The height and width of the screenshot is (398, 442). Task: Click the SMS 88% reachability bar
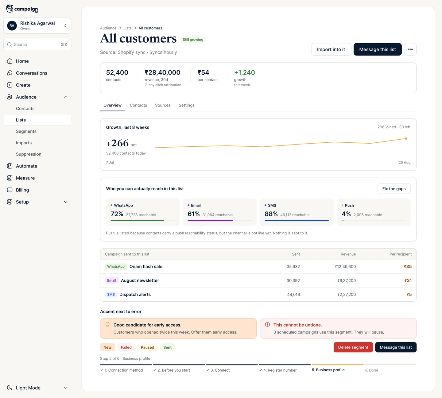(297, 221)
